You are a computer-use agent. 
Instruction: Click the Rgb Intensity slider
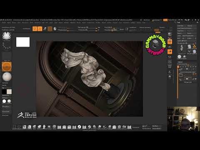[87, 27]
